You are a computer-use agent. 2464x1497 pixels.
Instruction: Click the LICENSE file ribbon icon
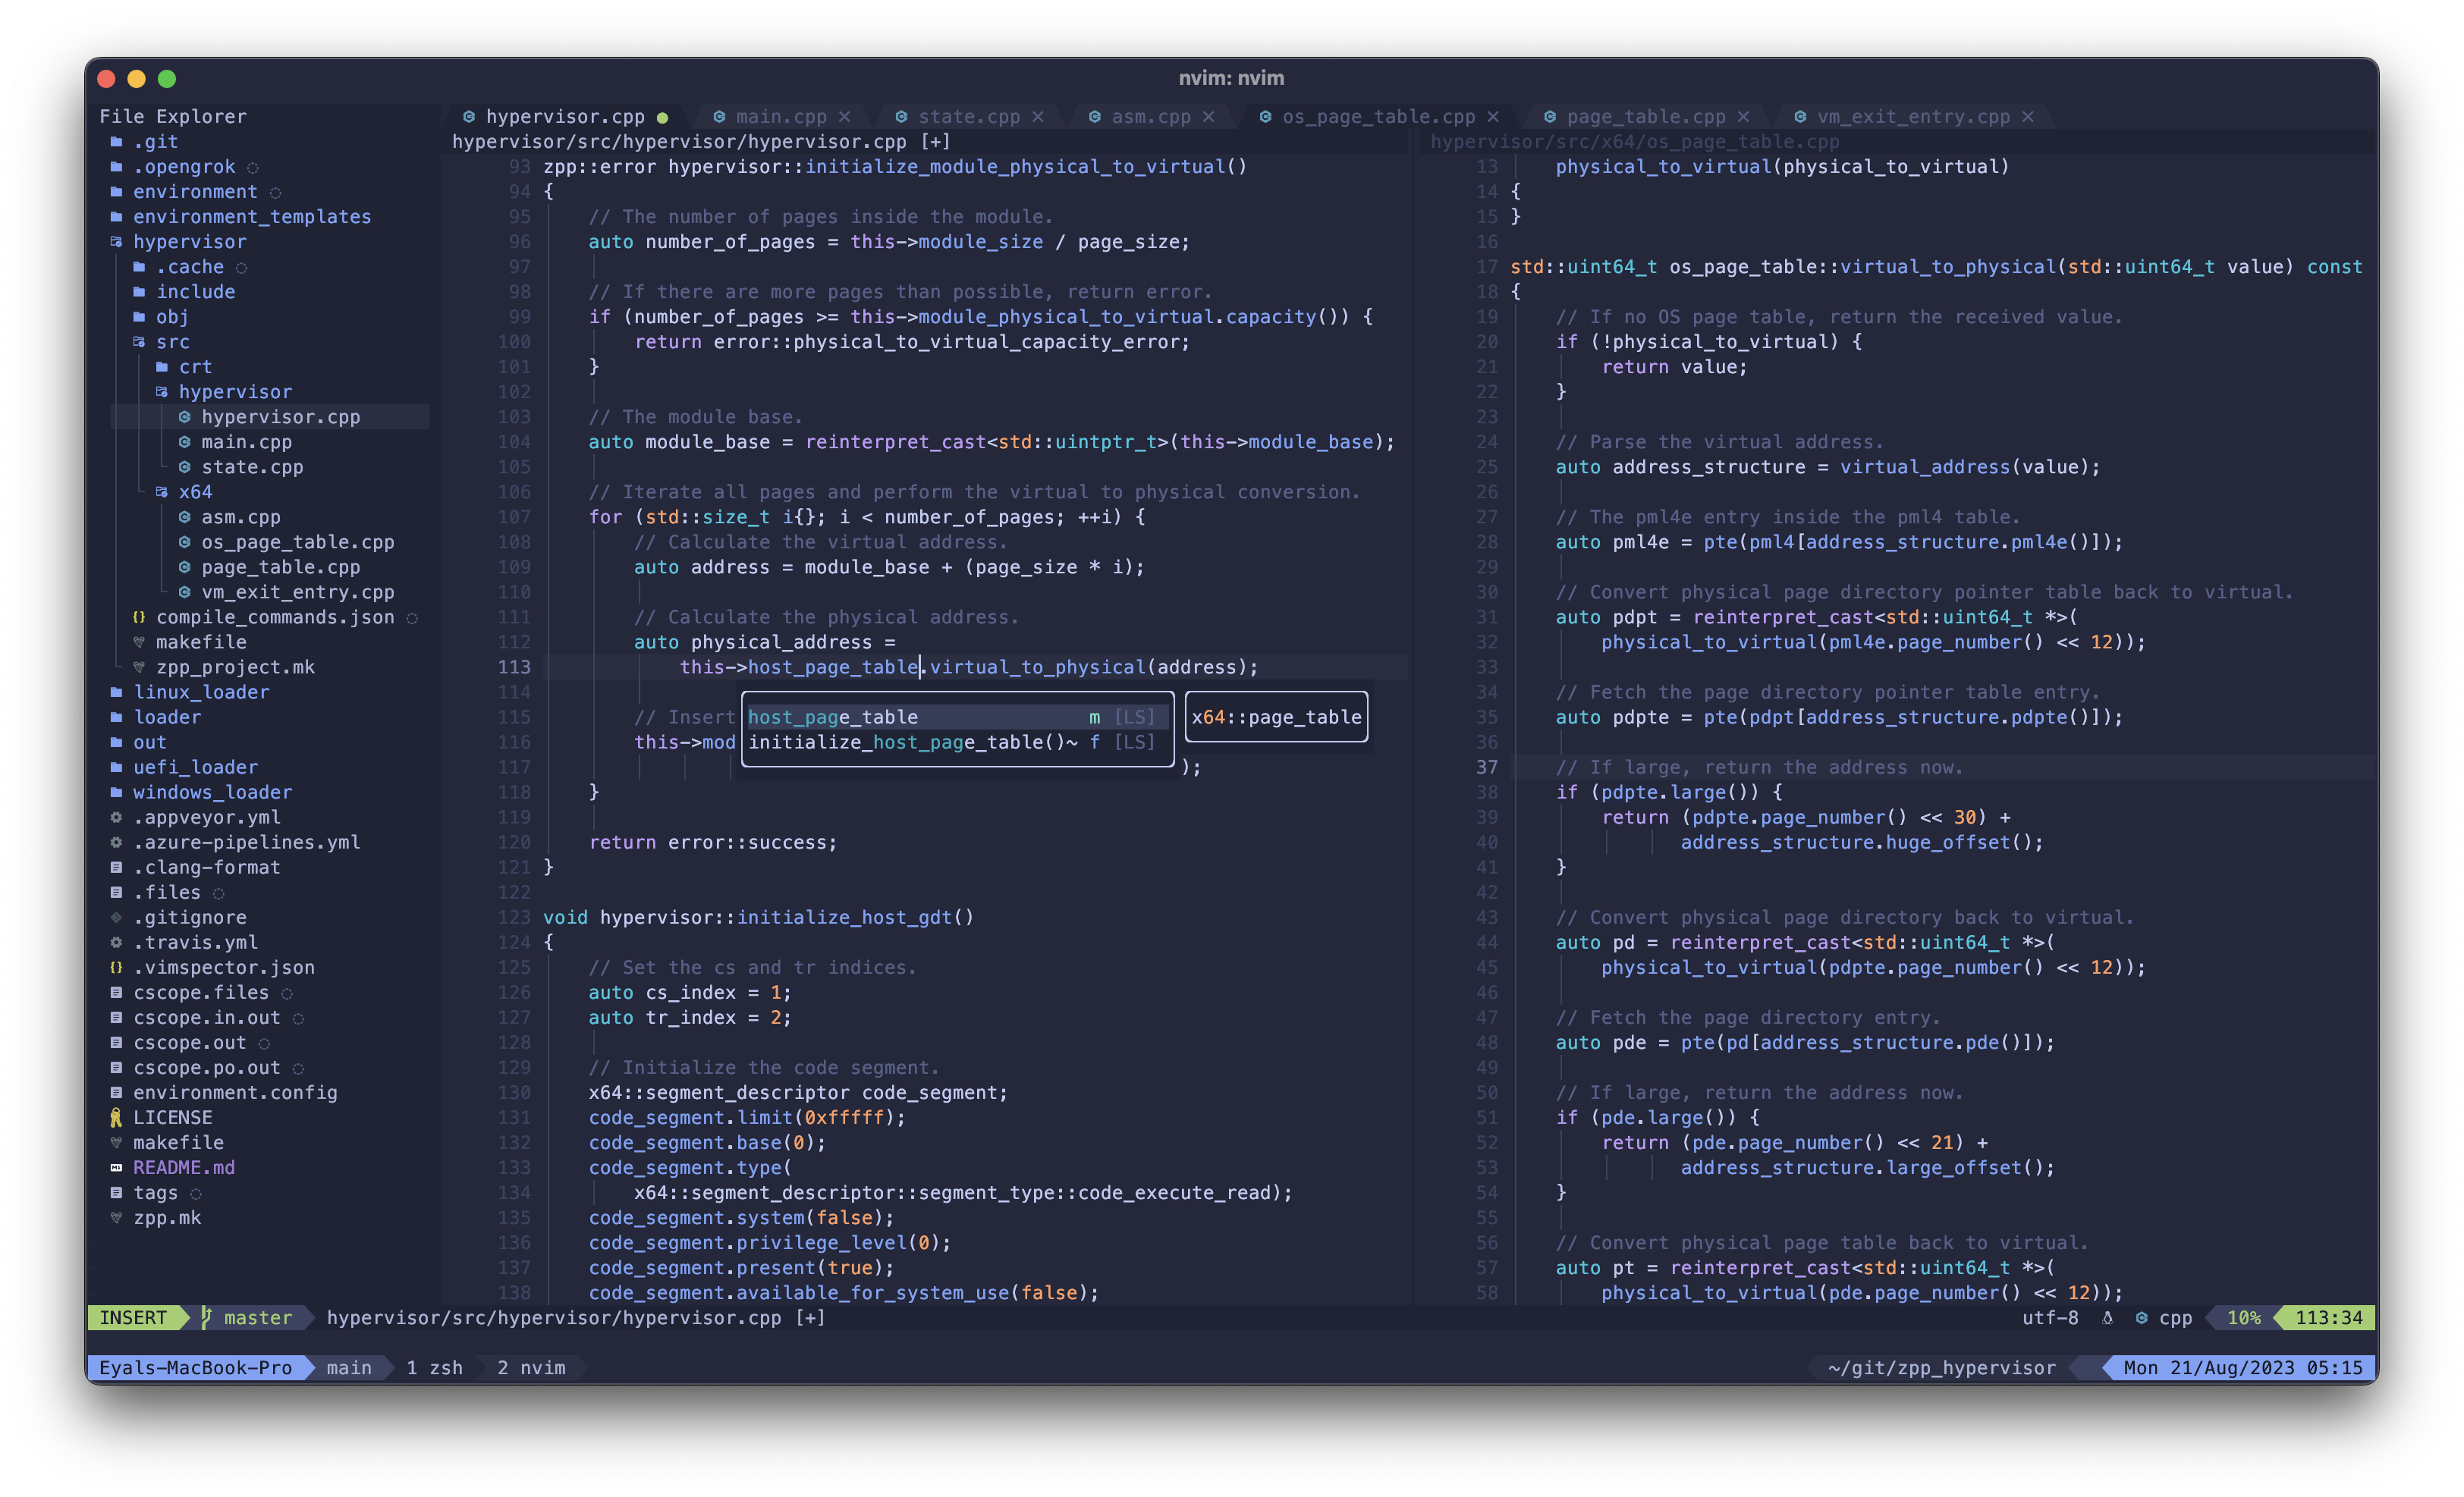tap(116, 1117)
